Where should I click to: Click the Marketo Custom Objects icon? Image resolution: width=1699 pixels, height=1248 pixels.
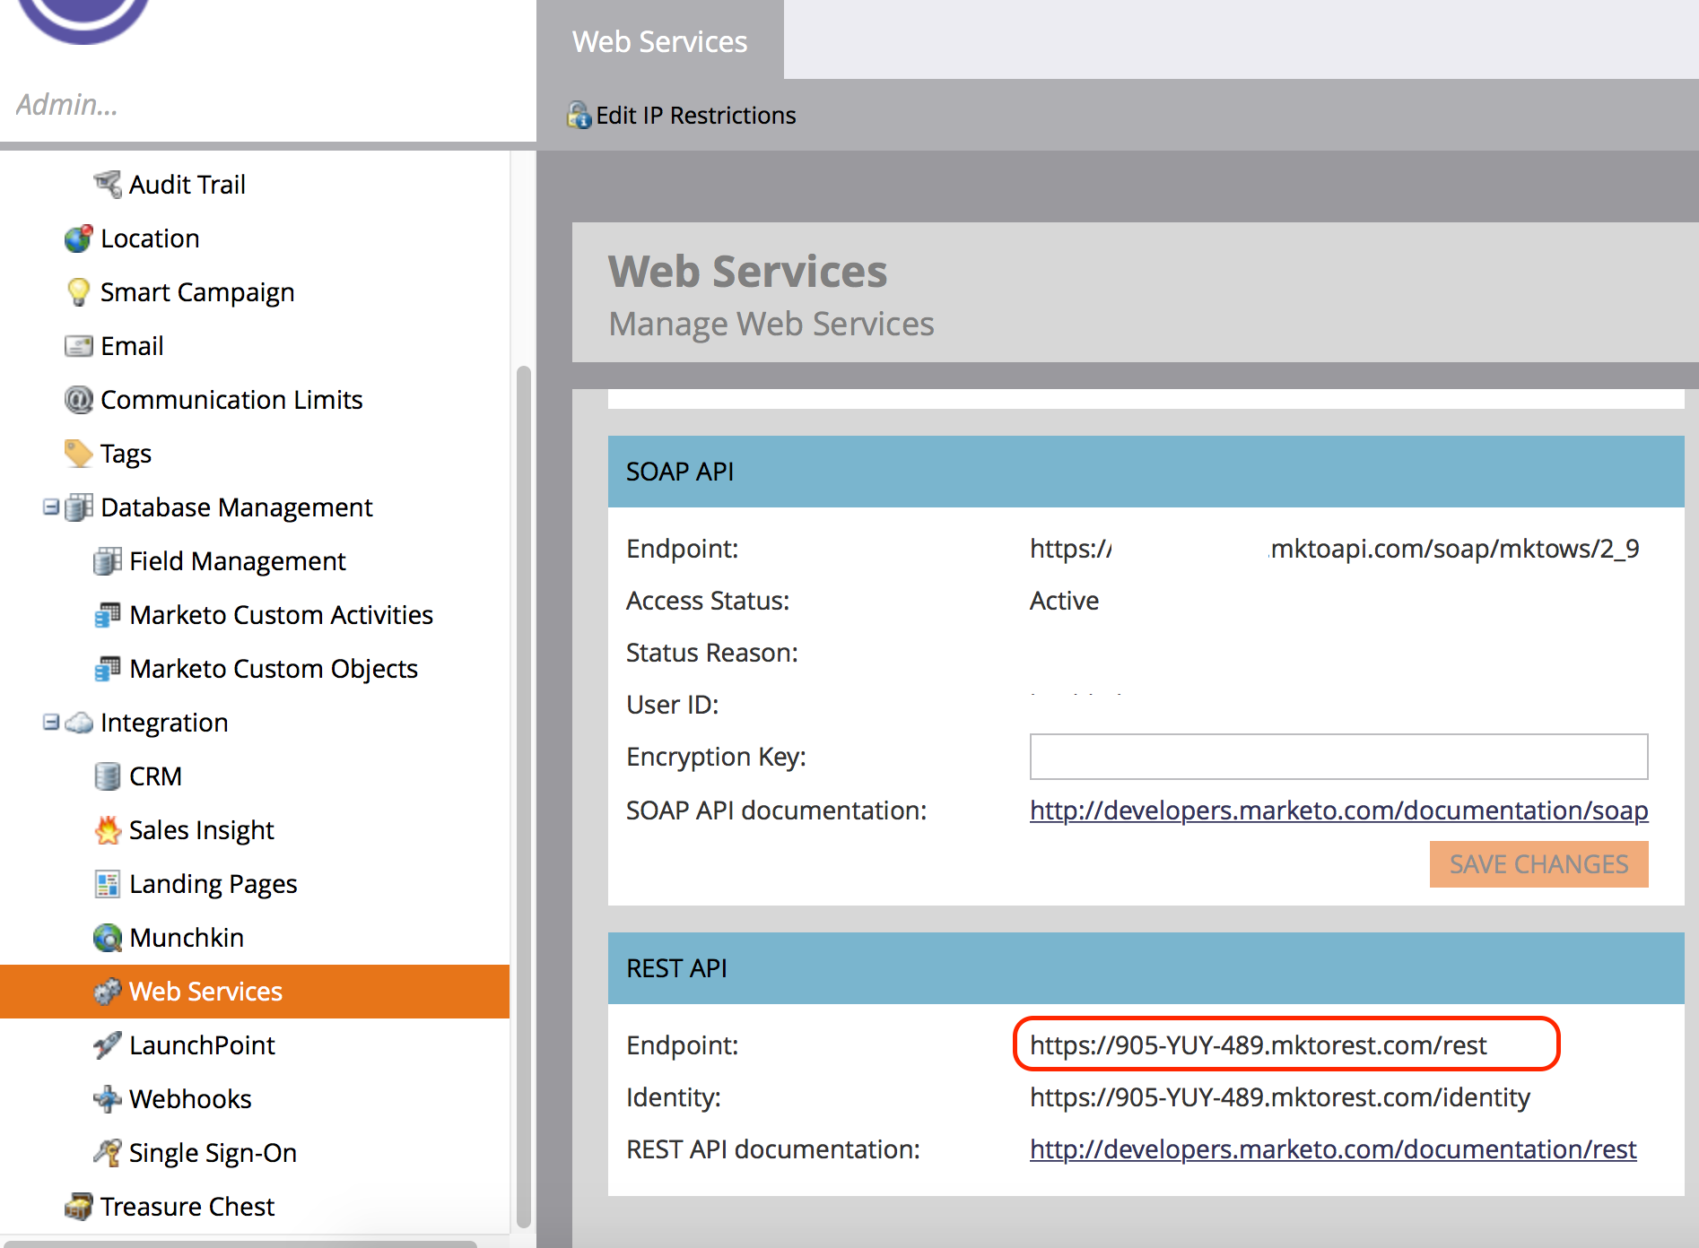tap(108, 669)
